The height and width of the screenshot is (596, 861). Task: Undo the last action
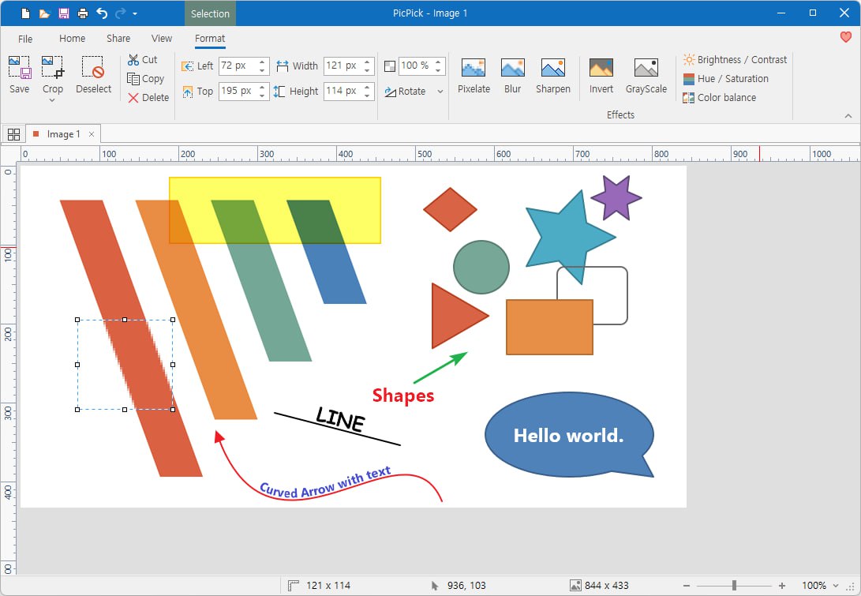[x=99, y=13]
